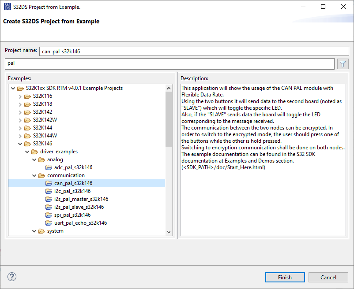The height and width of the screenshot is (289, 354).
Task: Click the S32K116 folder icon
Action: pyautogui.click(x=27, y=96)
